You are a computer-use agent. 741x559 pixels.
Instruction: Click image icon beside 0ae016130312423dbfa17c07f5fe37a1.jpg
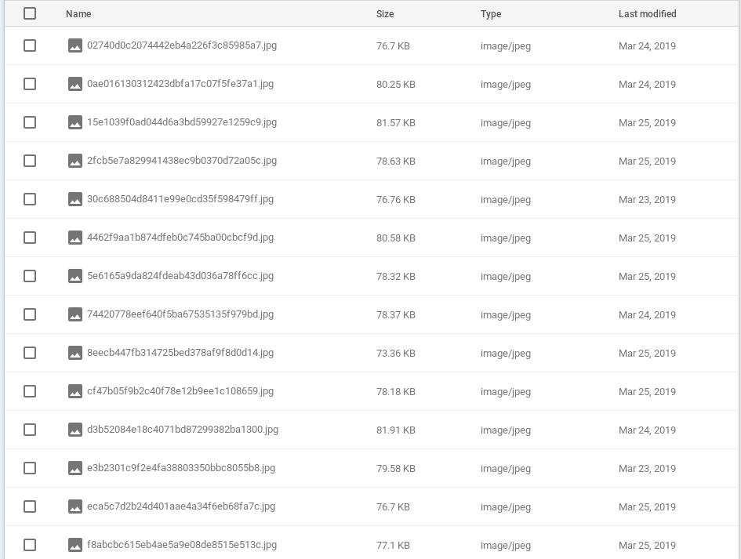75,84
